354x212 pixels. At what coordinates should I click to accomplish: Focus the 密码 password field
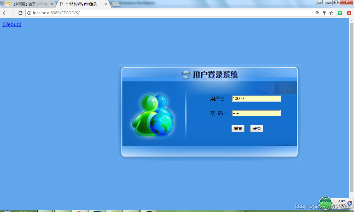coord(256,113)
